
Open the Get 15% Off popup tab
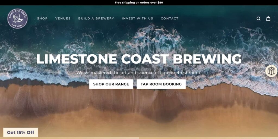21,132
